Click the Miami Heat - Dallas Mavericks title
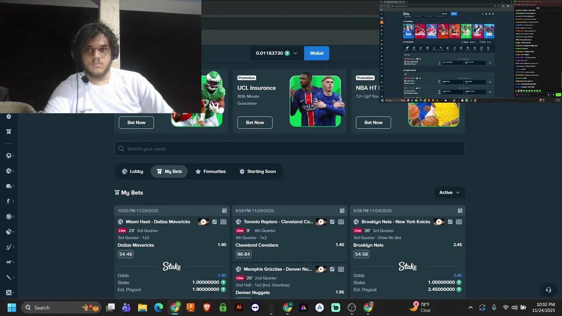The image size is (562, 316). 158,222
